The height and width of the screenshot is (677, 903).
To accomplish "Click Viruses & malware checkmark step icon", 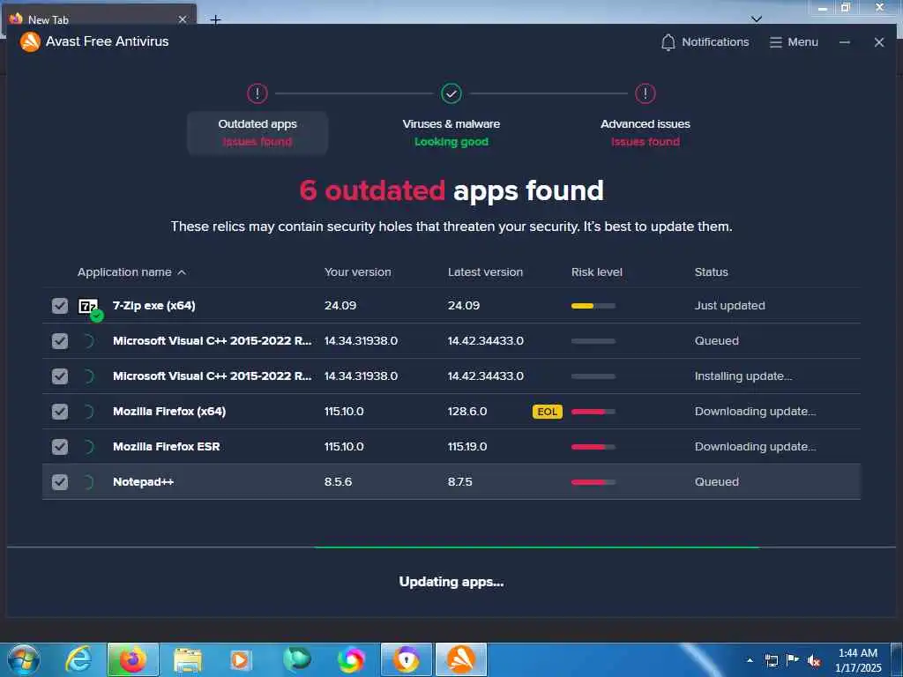I will point(451,93).
